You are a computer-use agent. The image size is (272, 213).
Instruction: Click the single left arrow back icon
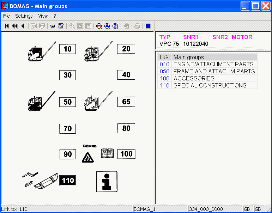pyautogui.click(x=23, y=26)
